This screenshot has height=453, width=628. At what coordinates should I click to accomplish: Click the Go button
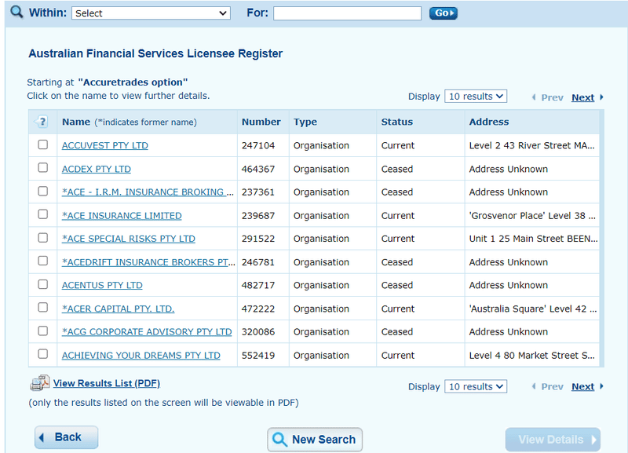pos(443,13)
